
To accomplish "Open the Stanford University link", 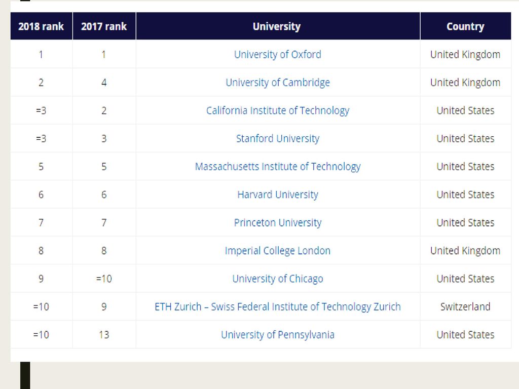I will coord(277,138).
